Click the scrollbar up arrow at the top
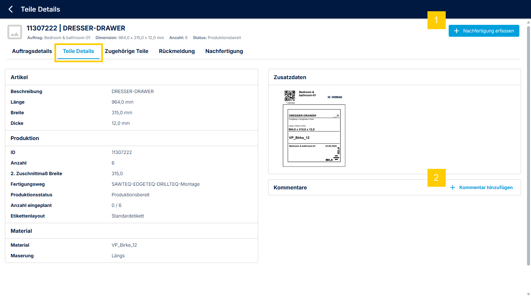Screen dimensions: 531x298 click(x=528, y=22)
